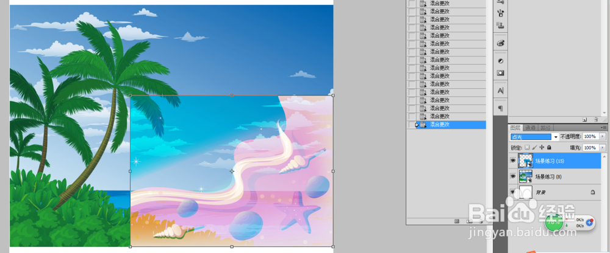Click the 填充 100% input field
The image size is (610, 253).
point(591,147)
